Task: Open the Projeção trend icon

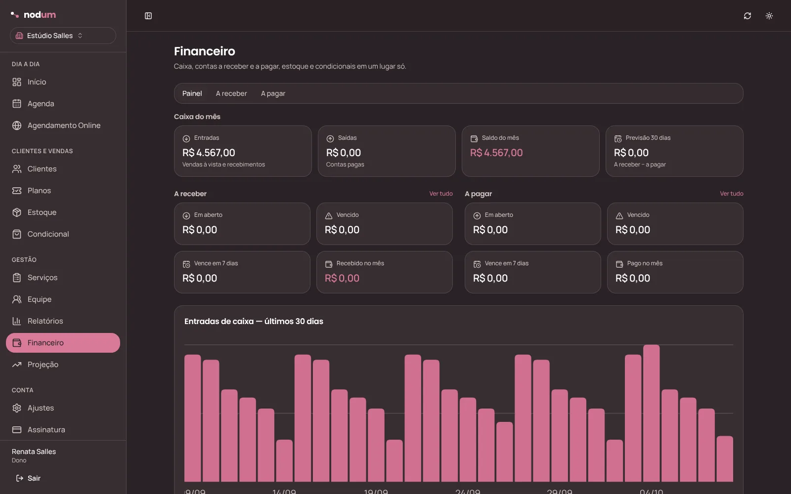Action: (17, 365)
